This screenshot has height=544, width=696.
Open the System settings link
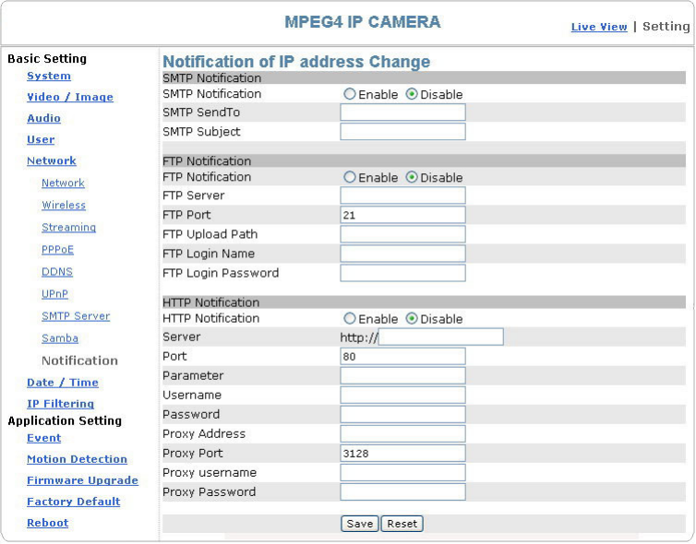click(x=49, y=76)
